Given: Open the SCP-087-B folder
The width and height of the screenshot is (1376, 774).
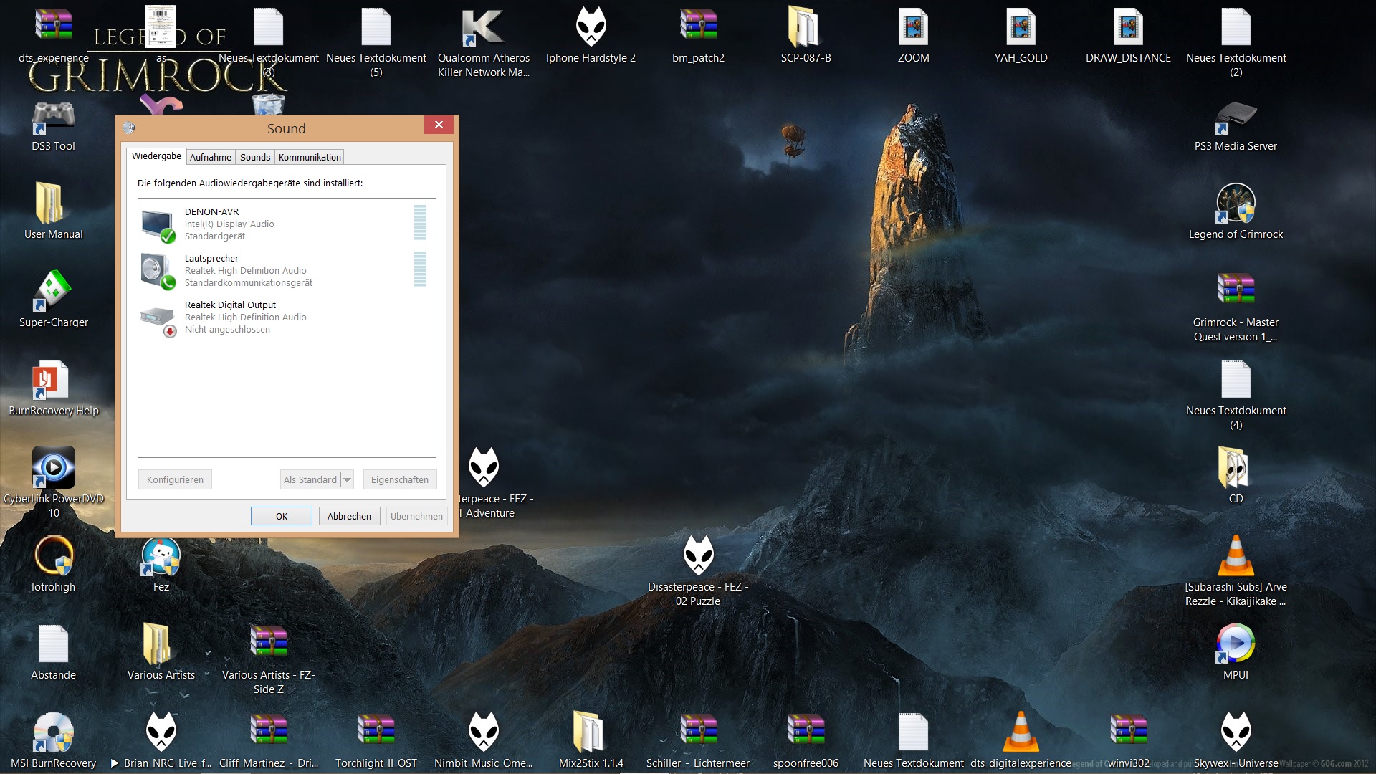Looking at the screenshot, I should pyautogui.click(x=806, y=29).
